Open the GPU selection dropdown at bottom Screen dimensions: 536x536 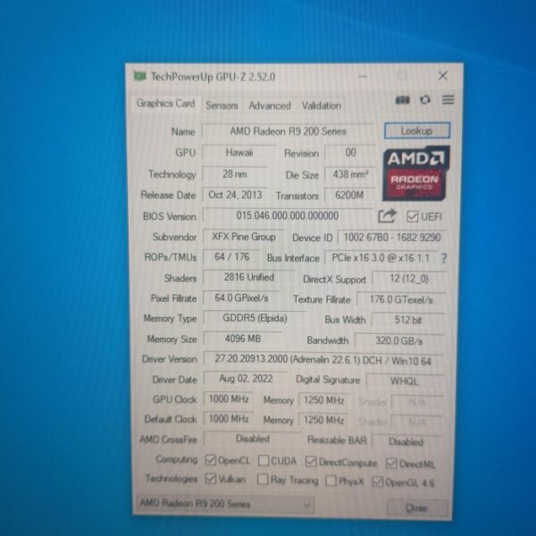[225, 504]
